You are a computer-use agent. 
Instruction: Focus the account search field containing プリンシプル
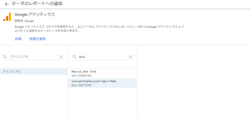pos(32,57)
